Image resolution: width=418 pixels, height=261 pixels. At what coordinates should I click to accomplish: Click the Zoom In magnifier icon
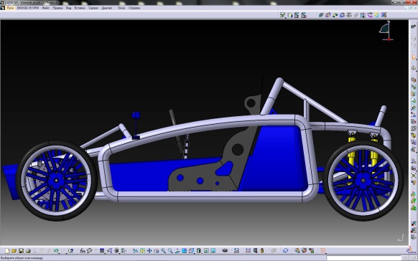pyautogui.click(x=163, y=251)
